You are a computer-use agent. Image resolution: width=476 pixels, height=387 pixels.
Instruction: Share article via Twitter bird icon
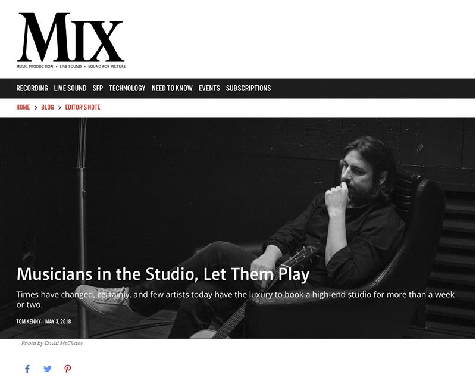[48, 369]
